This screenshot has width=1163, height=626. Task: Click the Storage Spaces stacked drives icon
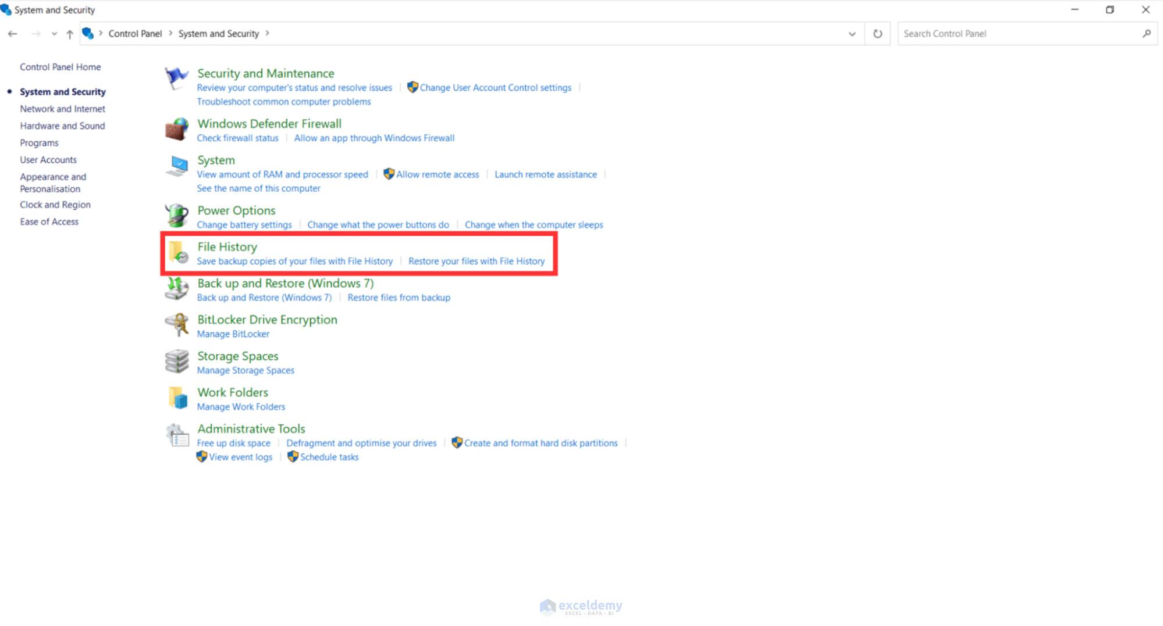pyautogui.click(x=176, y=362)
